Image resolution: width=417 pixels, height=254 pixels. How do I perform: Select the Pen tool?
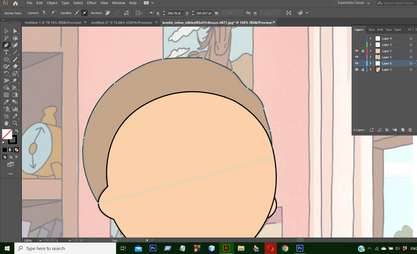click(x=6, y=46)
